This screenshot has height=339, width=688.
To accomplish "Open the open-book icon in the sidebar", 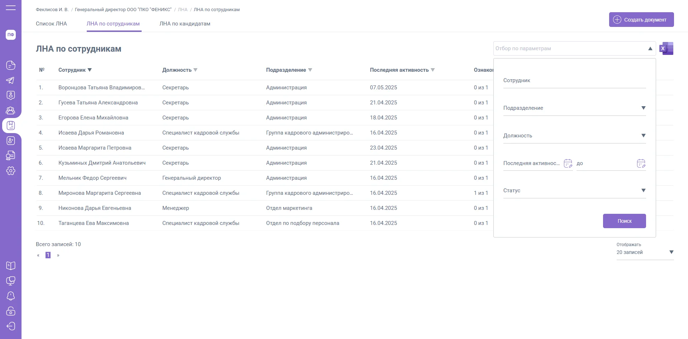I will [x=11, y=266].
